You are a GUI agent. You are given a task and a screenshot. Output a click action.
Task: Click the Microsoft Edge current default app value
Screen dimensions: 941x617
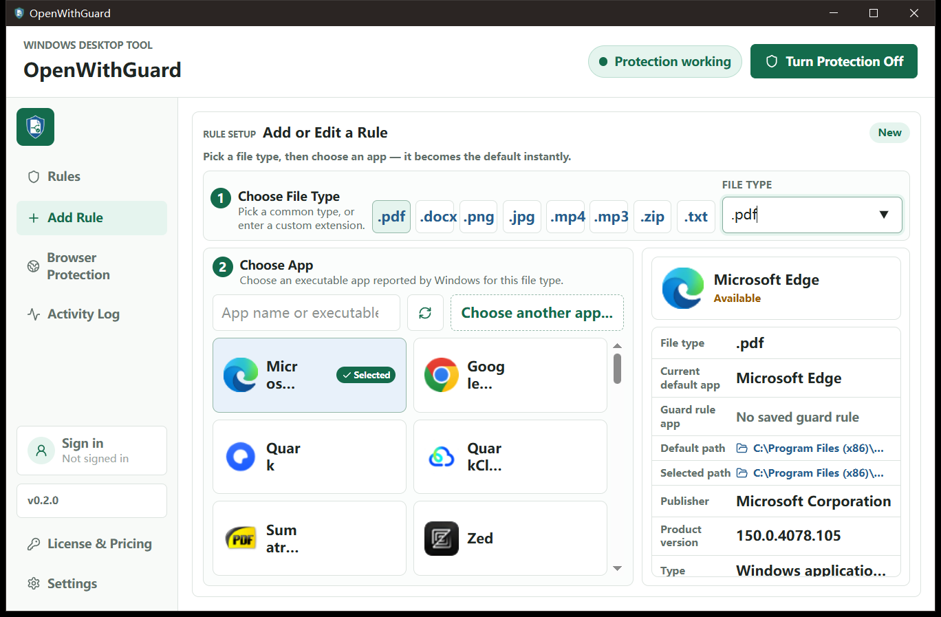tap(789, 378)
